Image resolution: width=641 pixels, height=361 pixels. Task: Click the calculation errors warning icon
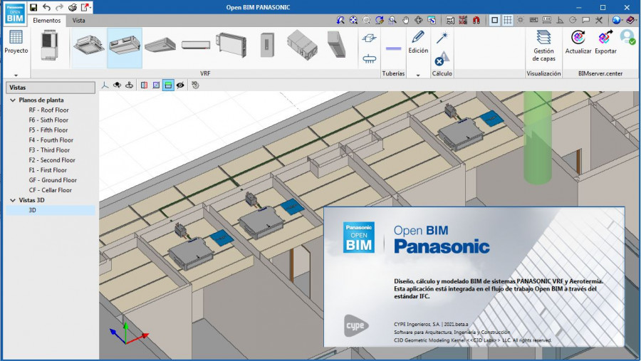pyautogui.click(x=442, y=58)
